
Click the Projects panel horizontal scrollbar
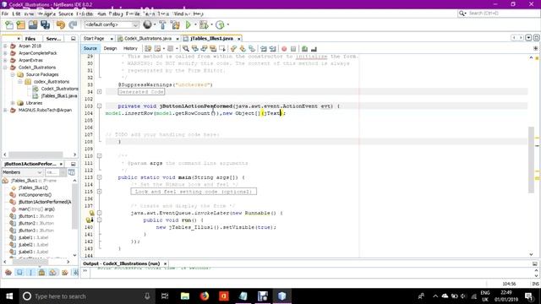tap(36, 155)
